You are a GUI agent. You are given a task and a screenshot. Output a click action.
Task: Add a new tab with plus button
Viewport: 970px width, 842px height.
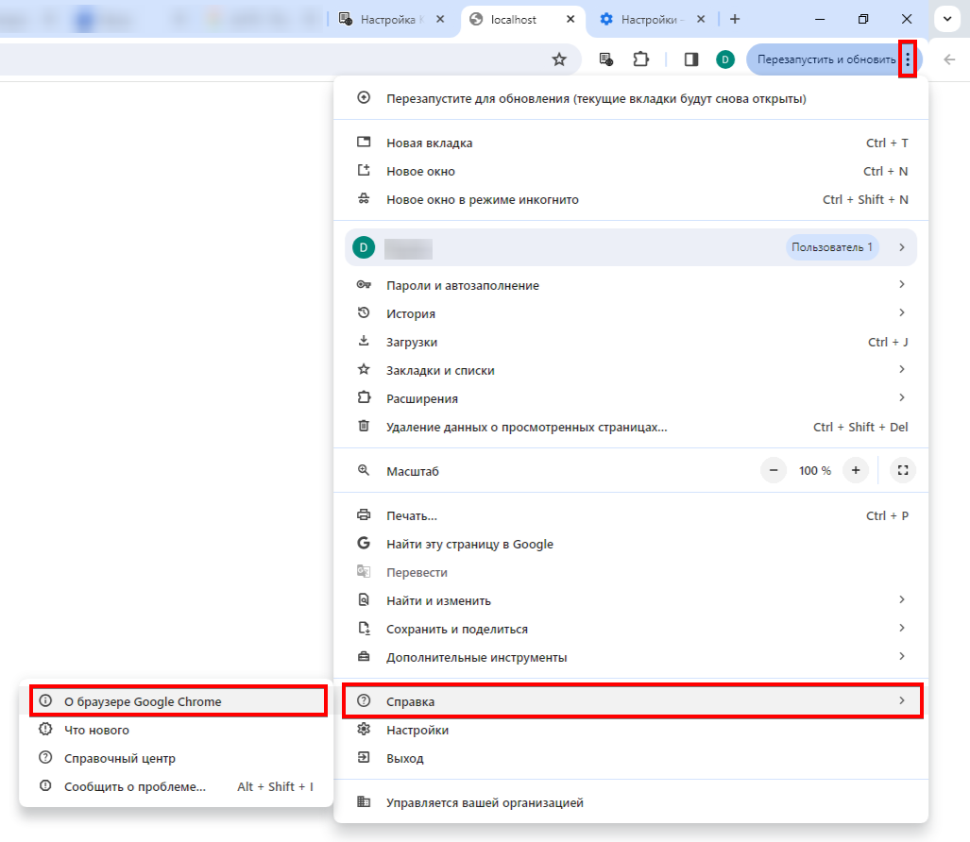tap(734, 19)
